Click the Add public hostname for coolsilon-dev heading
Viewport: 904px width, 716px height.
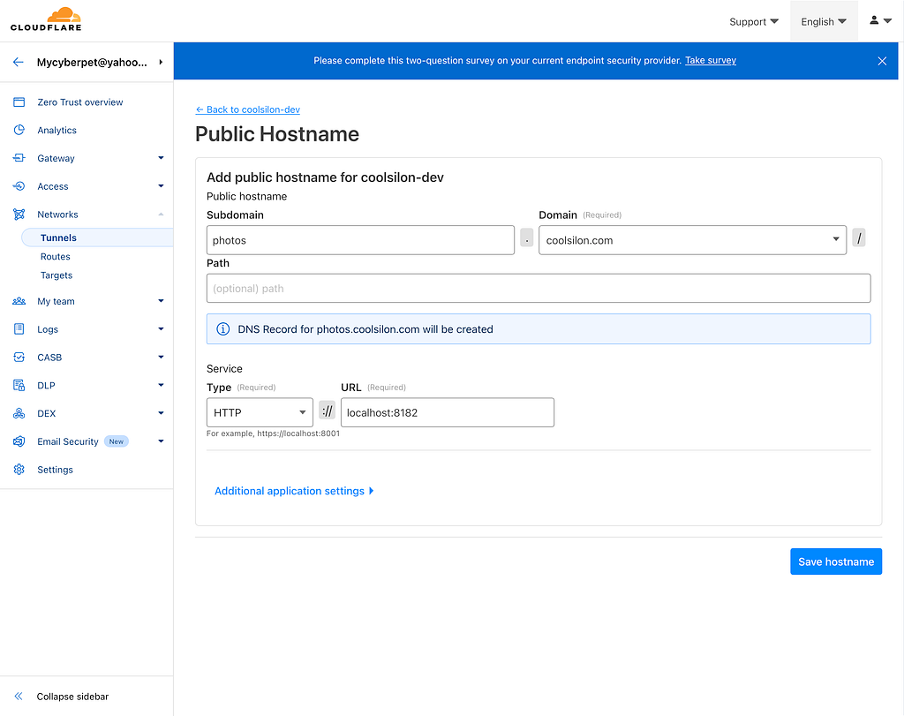coord(325,177)
